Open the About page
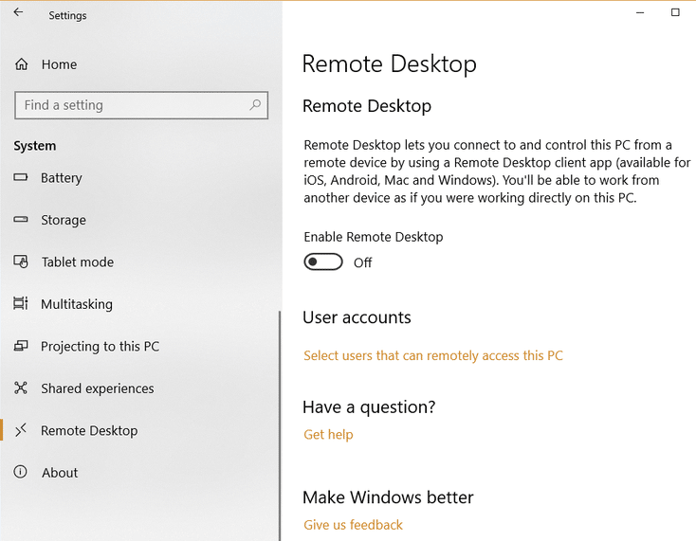696x541 pixels. pos(60,473)
